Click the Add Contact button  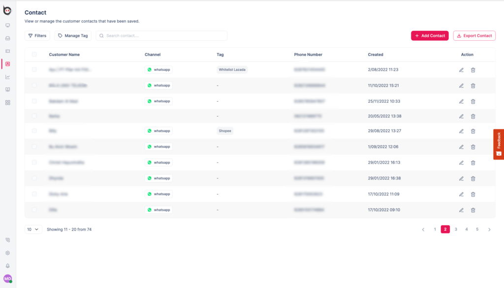[429, 35]
